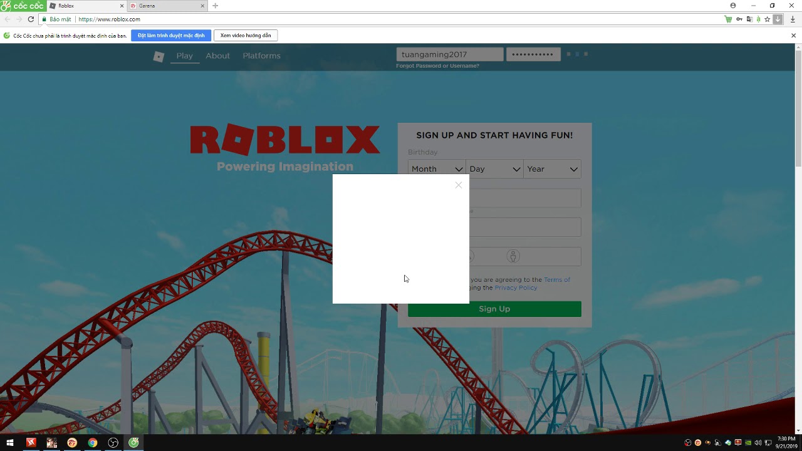Viewport: 802px width, 451px height.
Task: Click the username field with tuangaming2017
Action: 450,54
